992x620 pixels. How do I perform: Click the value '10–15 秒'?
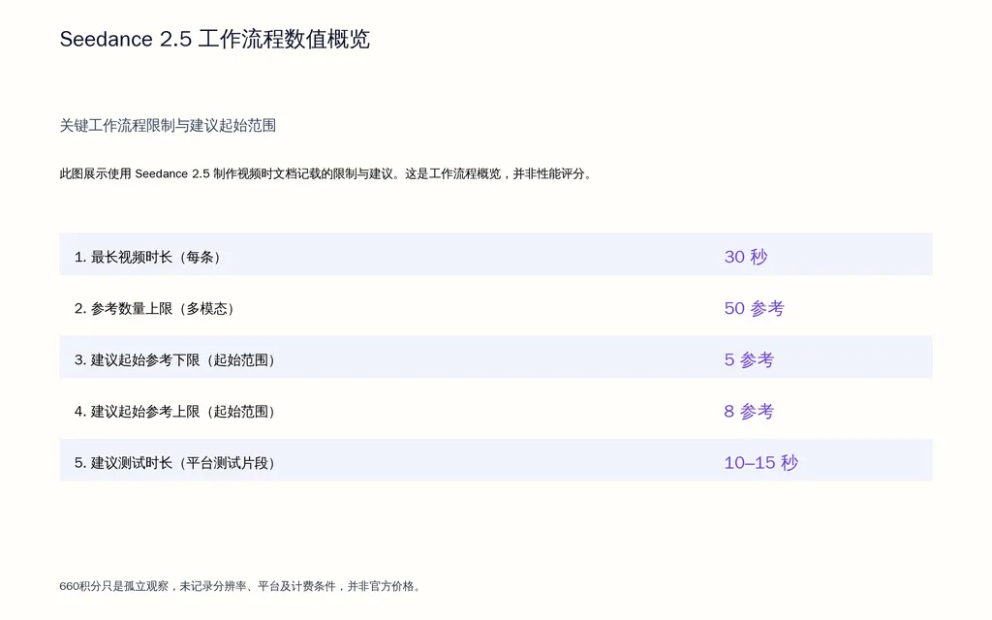point(761,463)
